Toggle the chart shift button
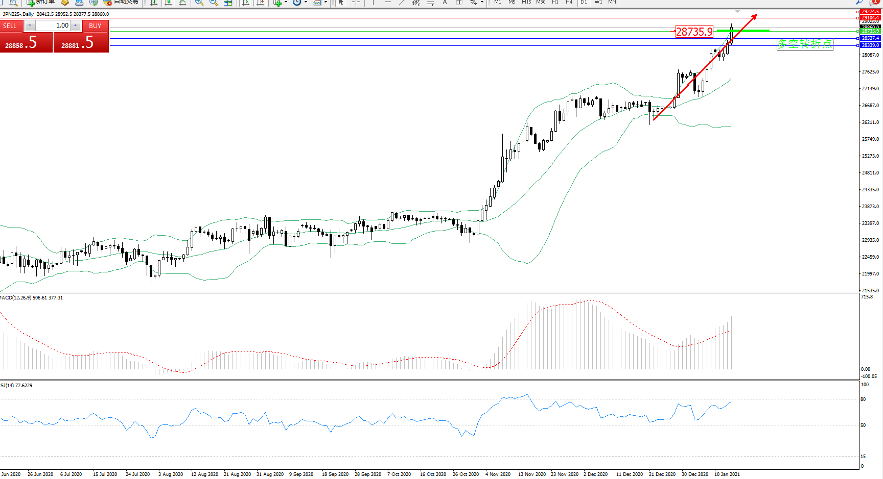883x479 pixels. click(260, 3)
